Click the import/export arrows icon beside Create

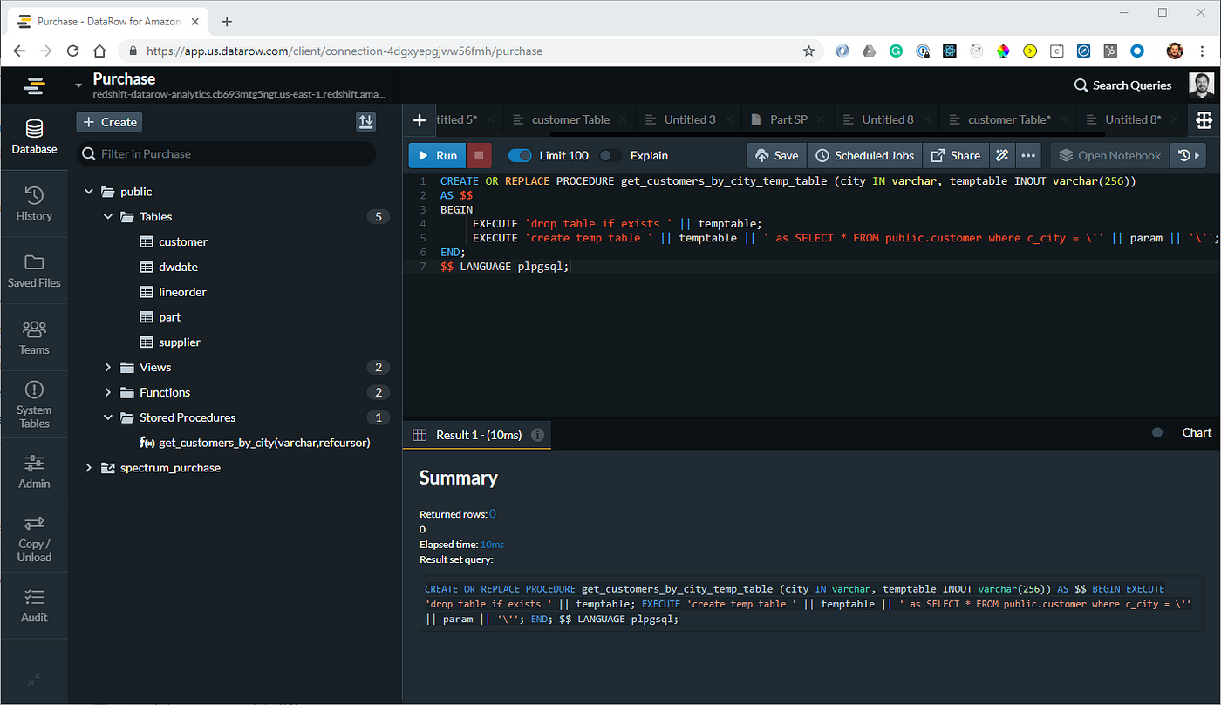[366, 122]
